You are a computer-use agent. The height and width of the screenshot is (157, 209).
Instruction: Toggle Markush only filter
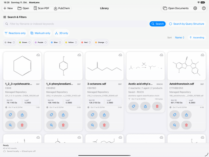(40, 33)
